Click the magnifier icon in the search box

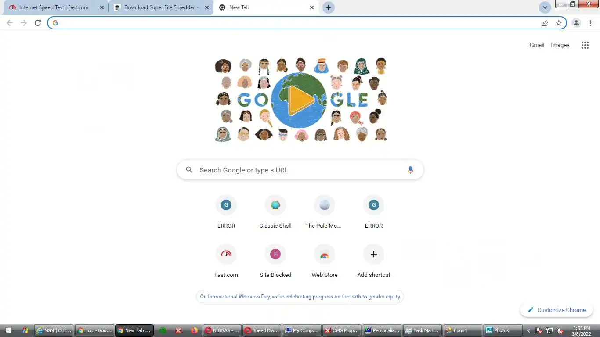[x=189, y=170]
